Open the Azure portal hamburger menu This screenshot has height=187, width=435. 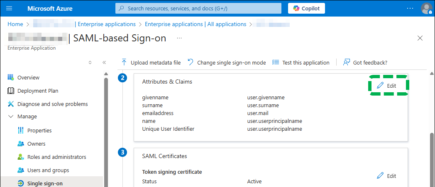(x=10, y=8)
